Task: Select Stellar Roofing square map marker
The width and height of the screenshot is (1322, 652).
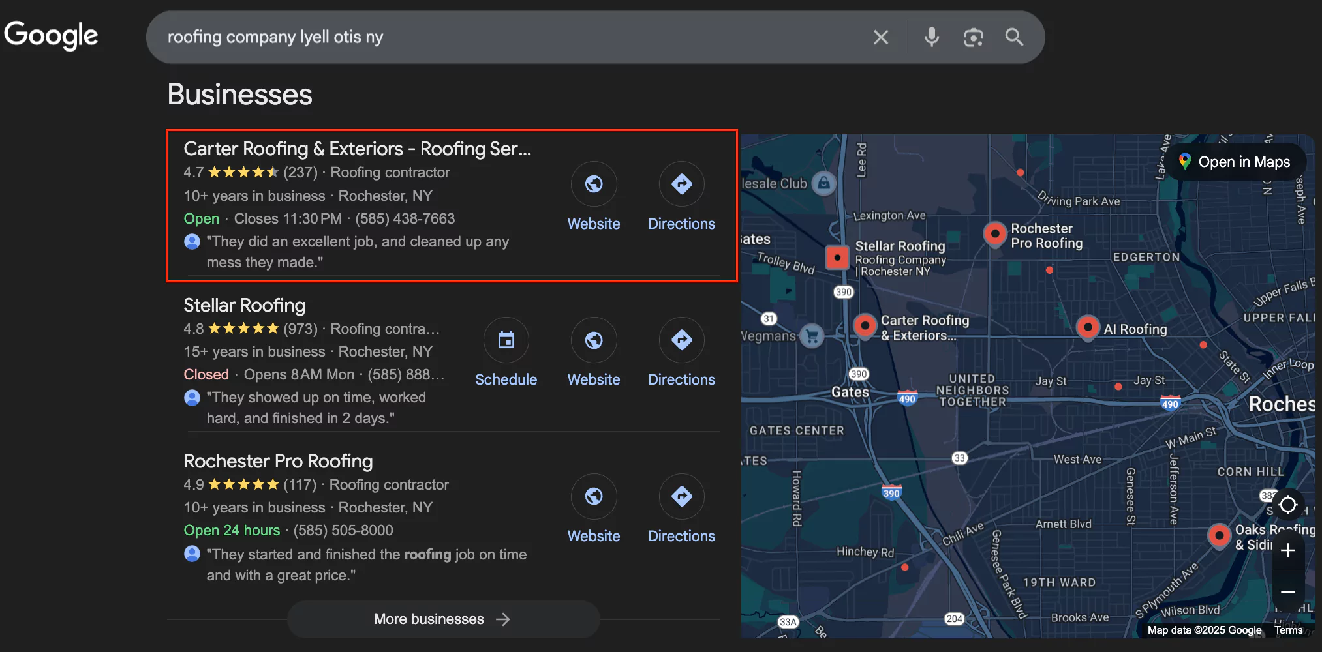Action: (x=837, y=258)
